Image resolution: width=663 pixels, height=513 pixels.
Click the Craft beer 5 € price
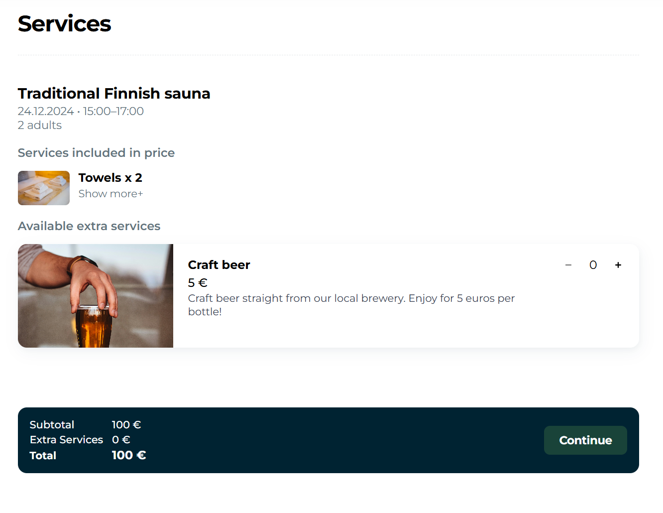(198, 283)
